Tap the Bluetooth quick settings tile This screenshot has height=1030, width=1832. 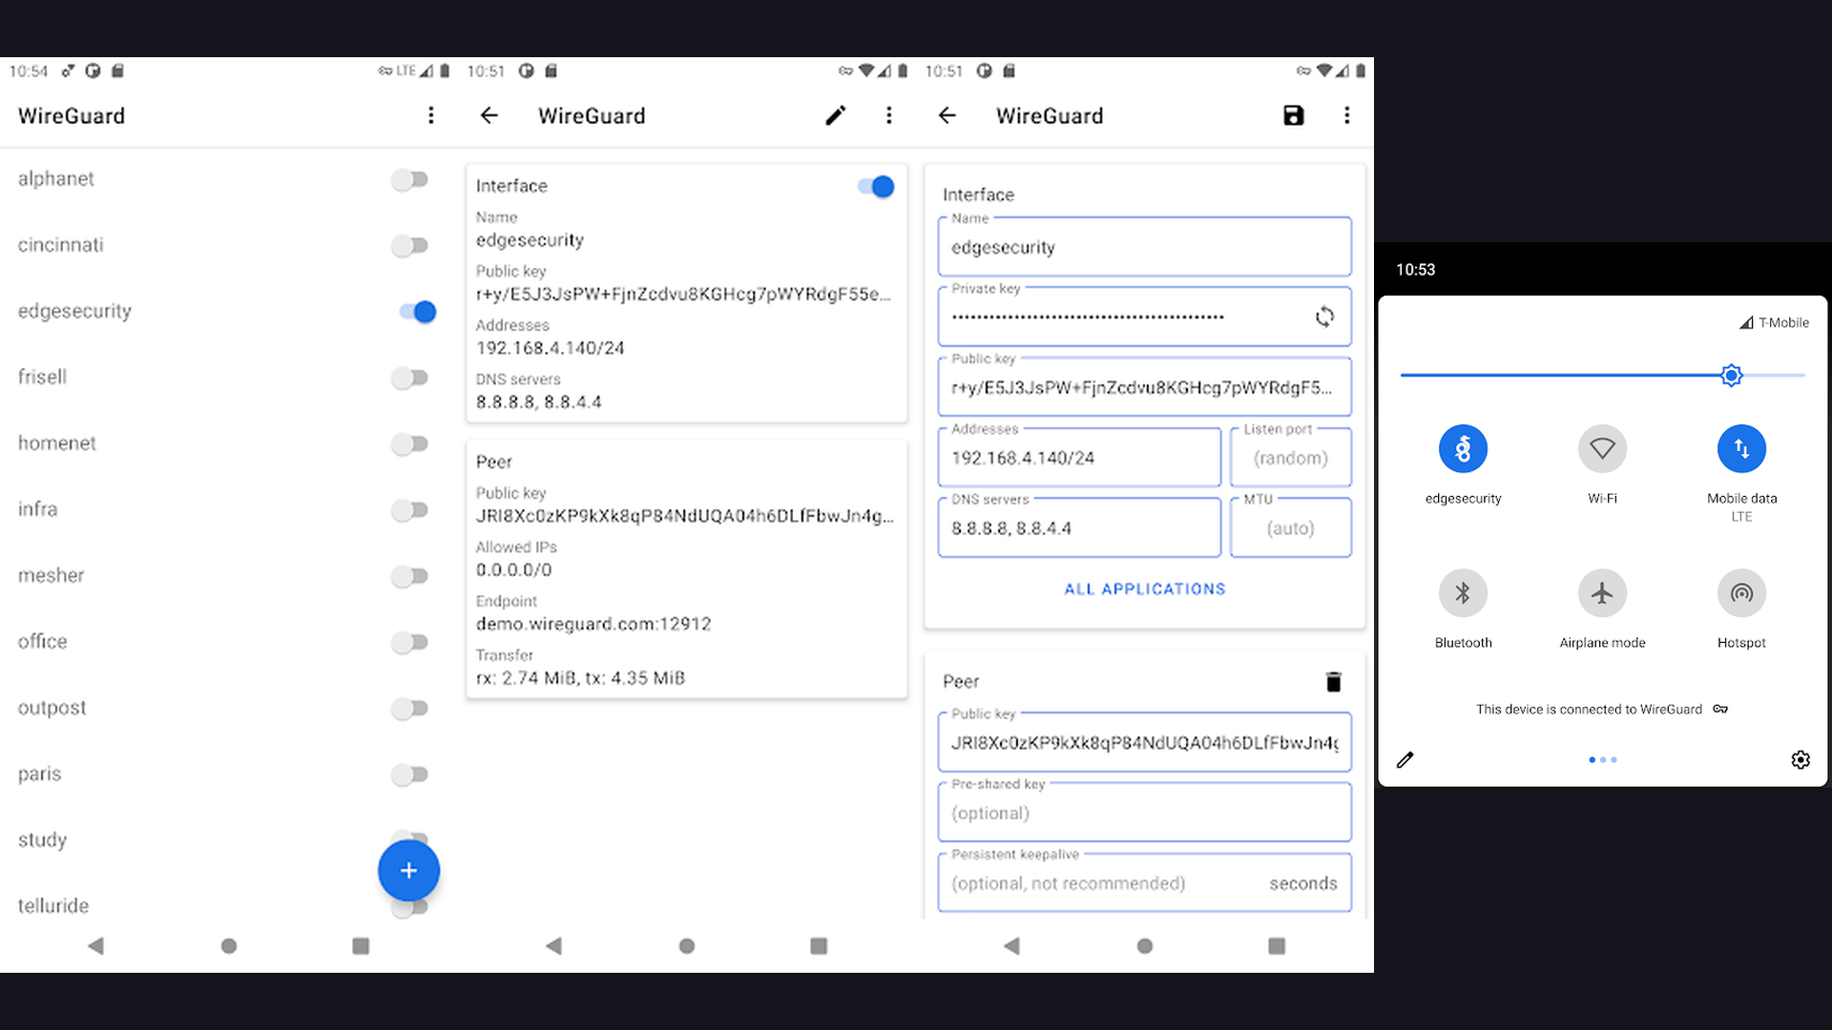click(1463, 593)
